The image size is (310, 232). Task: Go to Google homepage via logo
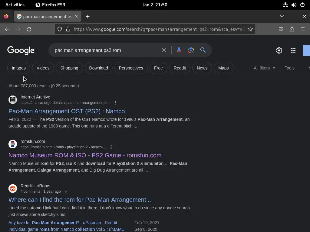tap(21, 50)
